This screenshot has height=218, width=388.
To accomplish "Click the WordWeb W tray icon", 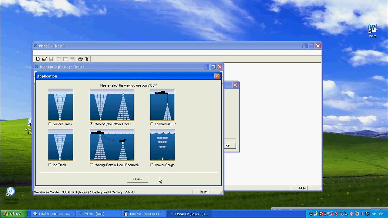I will click(357, 213).
